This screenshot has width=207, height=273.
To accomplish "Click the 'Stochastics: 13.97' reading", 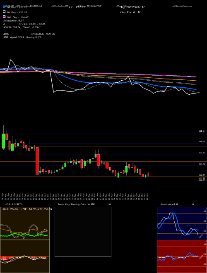I will click(14, 21).
